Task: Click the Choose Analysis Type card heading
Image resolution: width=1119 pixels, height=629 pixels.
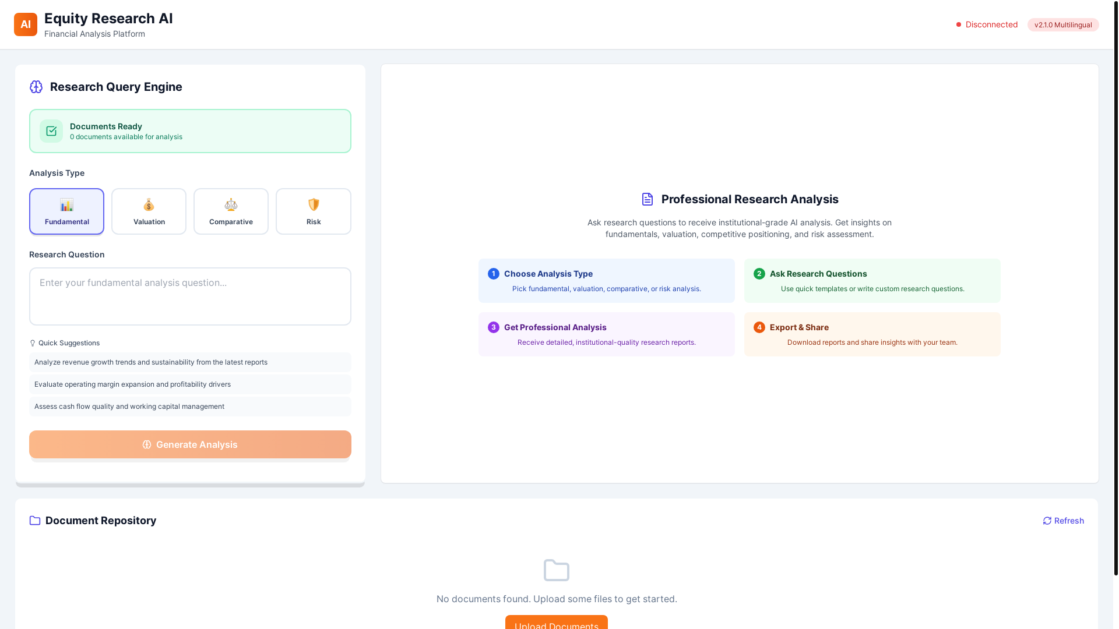Action: [548, 274]
